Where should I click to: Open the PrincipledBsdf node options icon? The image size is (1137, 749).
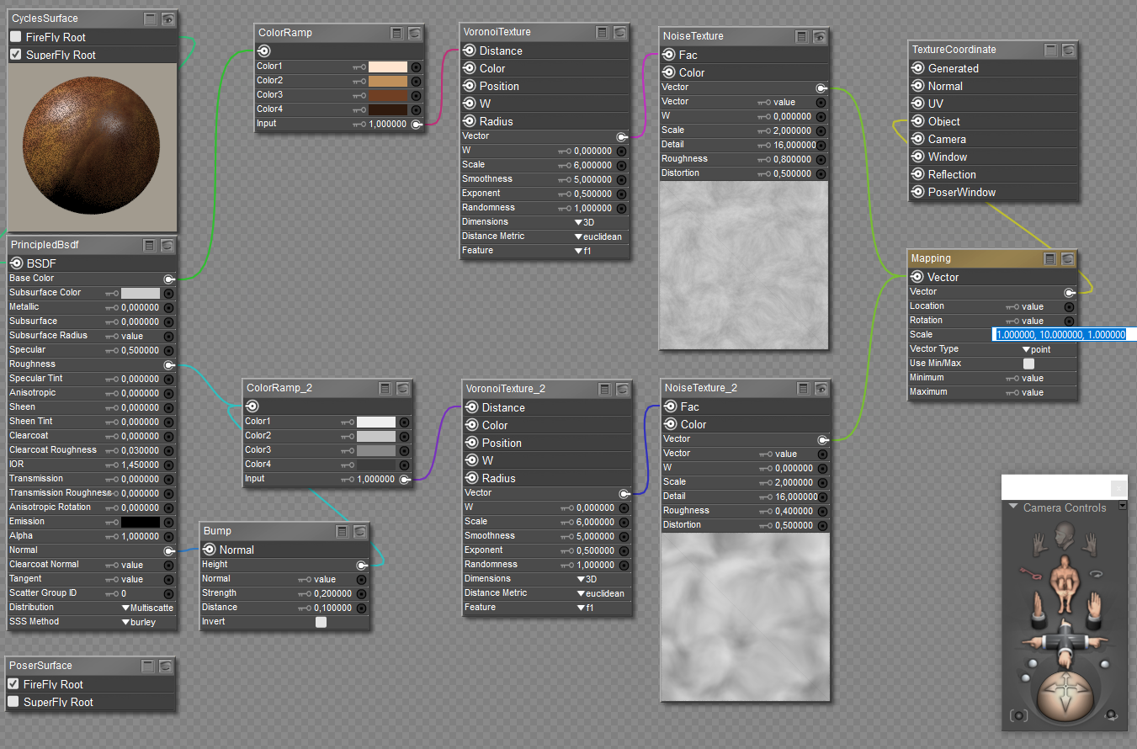[x=150, y=245]
